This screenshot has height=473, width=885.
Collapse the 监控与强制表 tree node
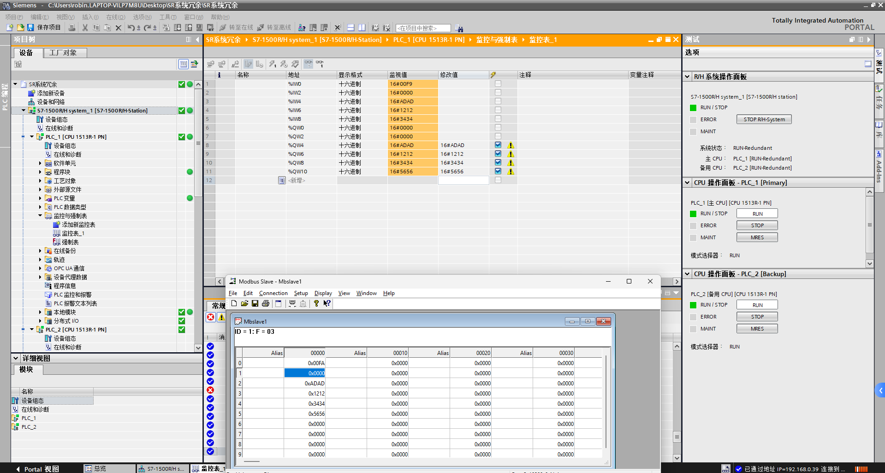(x=40, y=216)
